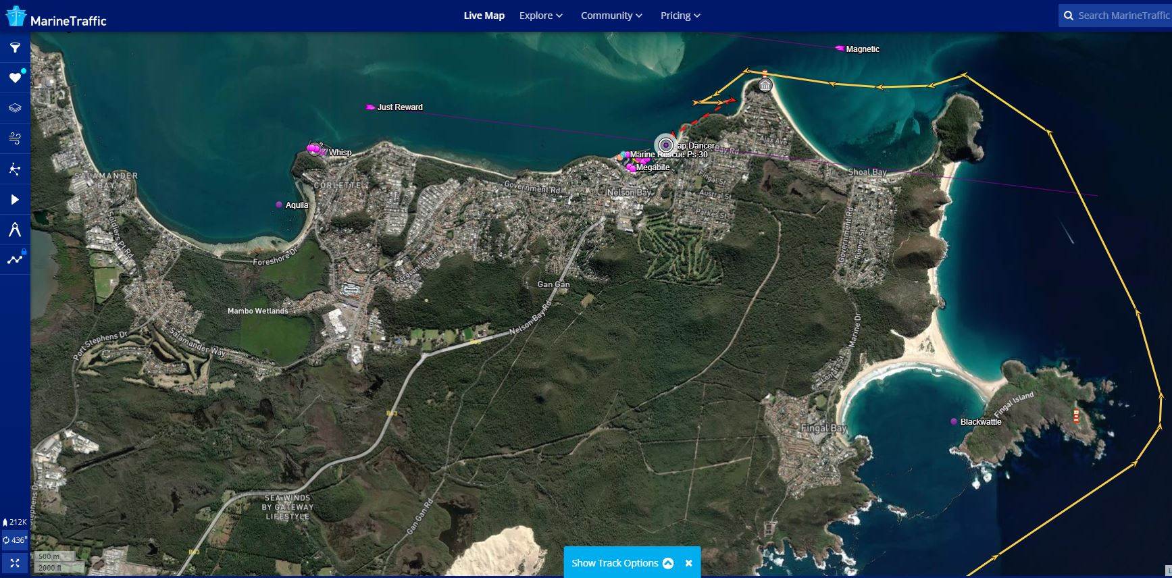Open the map layers panel
Viewport: 1172px width, 578px height.
pyautogui.click(x=15, y=108)
